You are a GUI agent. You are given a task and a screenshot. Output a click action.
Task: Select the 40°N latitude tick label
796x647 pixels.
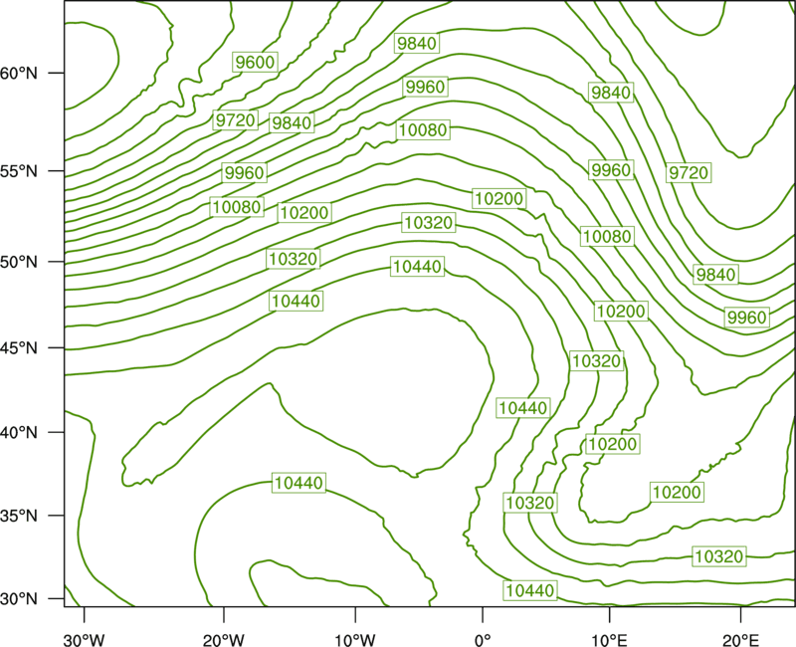click(x=19, y=433)
